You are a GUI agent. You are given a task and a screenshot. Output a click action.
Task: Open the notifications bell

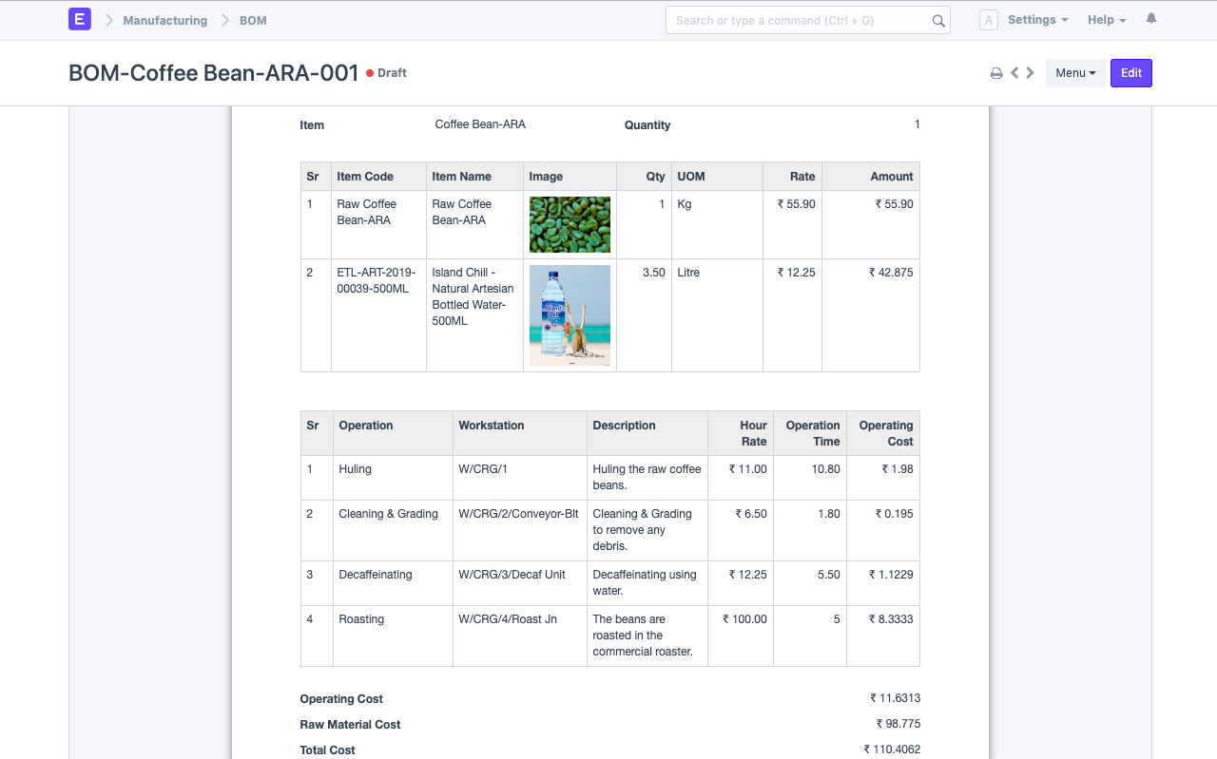tap(1151, 19)
